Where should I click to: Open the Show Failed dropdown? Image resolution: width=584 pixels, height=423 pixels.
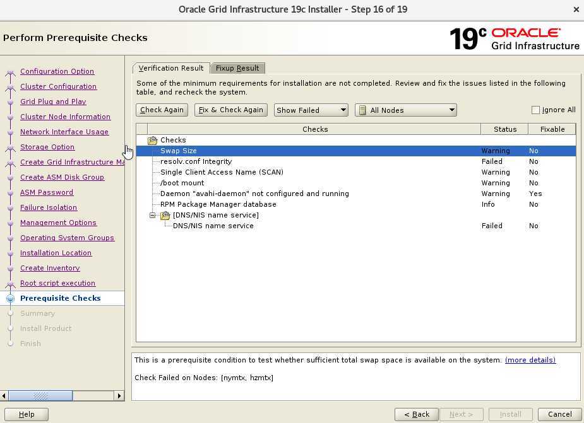tap(311, 110)
